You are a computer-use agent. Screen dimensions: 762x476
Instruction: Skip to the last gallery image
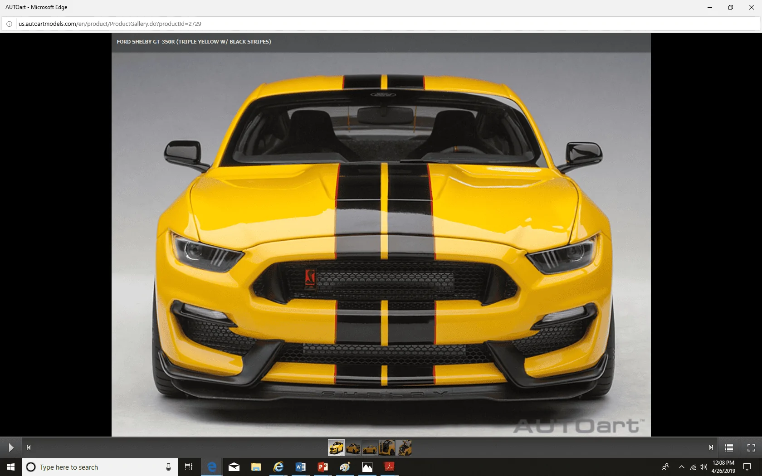(711, 447)
